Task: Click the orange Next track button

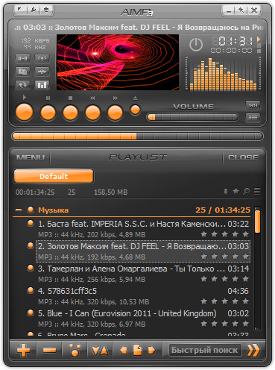Action: point(115,113)
